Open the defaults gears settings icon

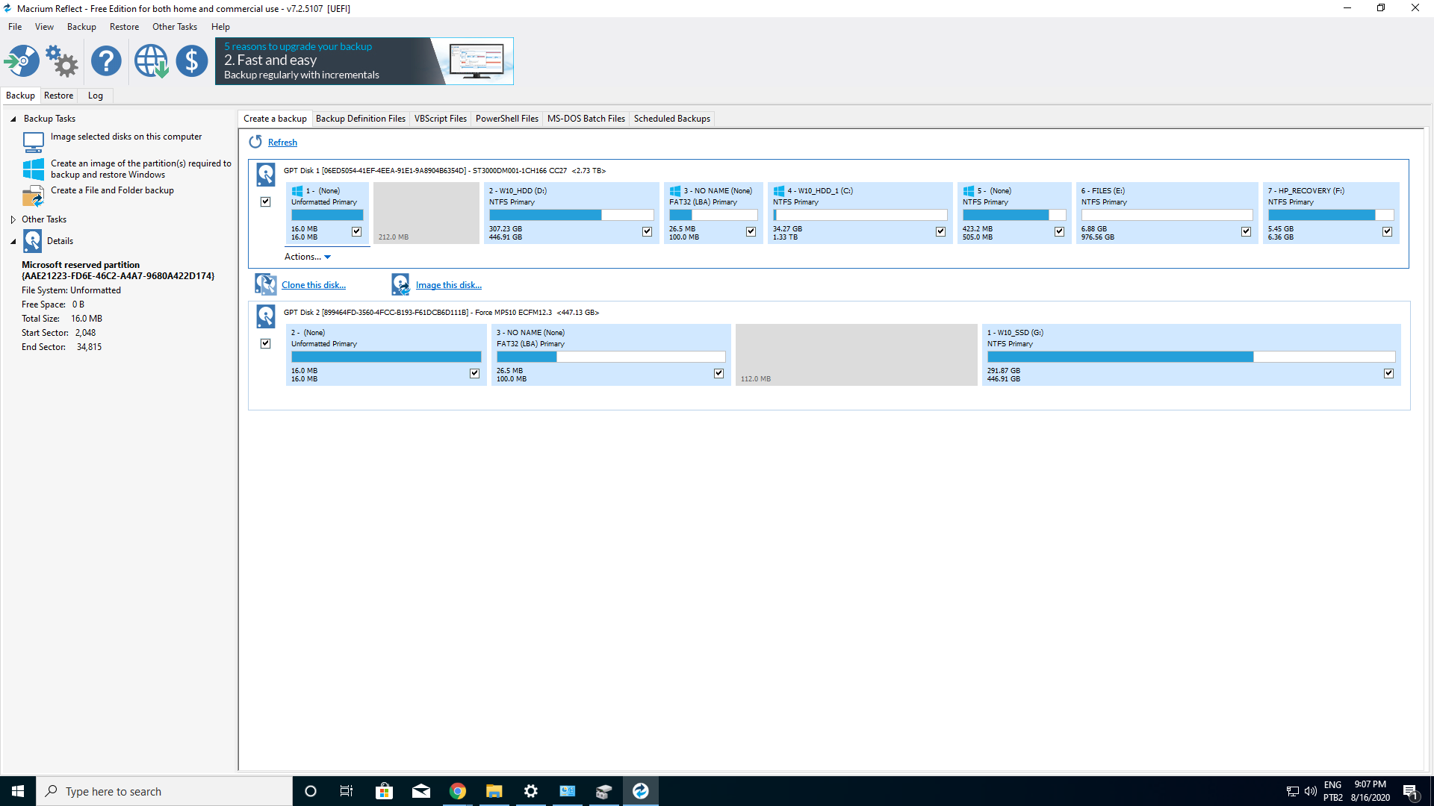[62, 61]
